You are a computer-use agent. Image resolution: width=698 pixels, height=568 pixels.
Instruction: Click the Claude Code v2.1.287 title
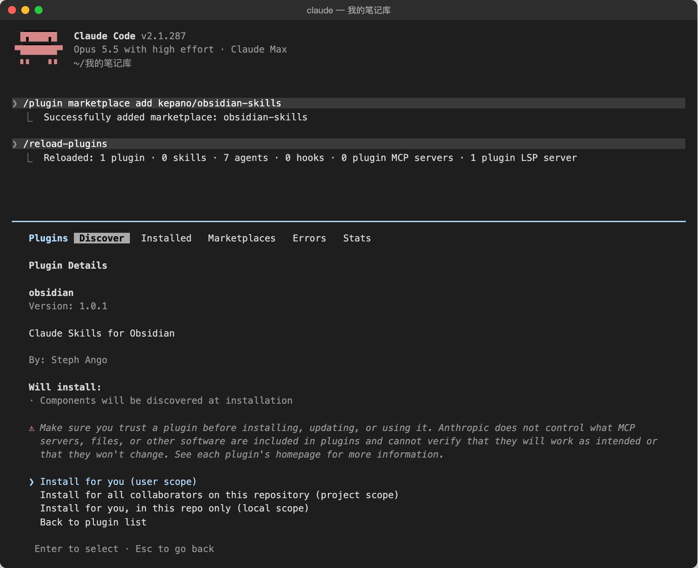[x=130, y=36]
